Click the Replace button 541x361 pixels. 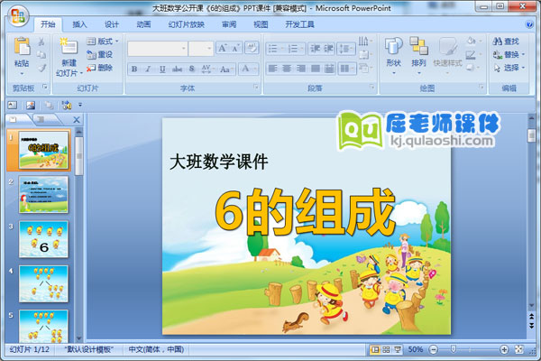509,54
